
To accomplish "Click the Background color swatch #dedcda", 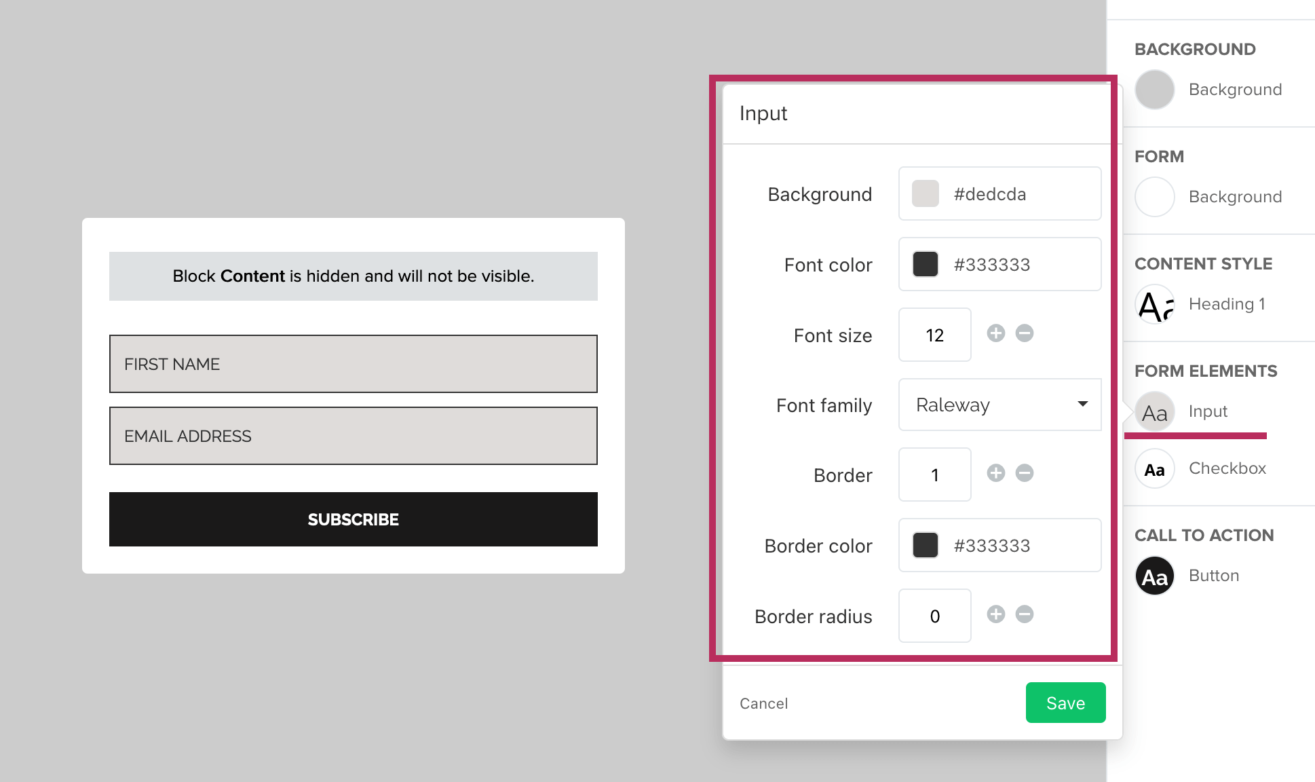I will point(926,194).
